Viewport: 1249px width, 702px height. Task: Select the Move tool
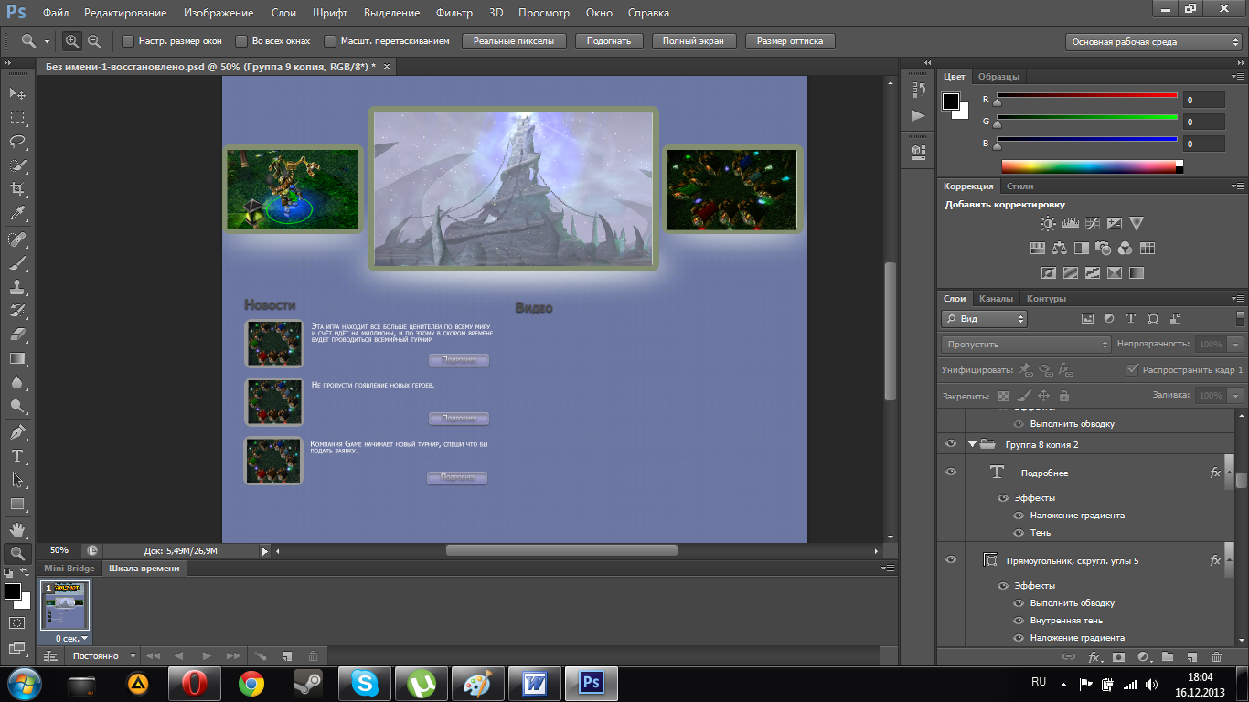[17, 94]
